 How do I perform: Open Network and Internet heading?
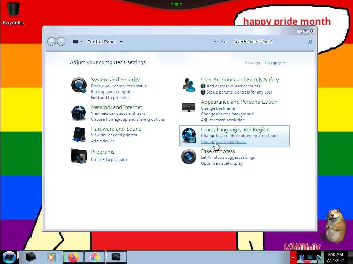click(x=117, y=107)
